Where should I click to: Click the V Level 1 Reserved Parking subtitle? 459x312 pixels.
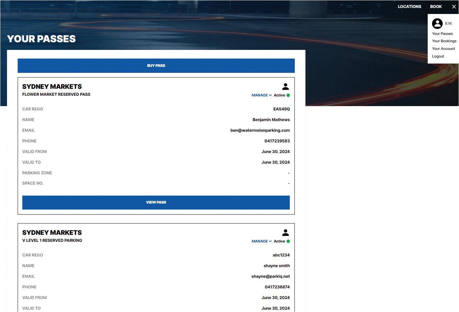52,240
